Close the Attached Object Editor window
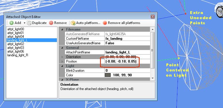Viewport: 223px width, 108px height. (153, 17)
